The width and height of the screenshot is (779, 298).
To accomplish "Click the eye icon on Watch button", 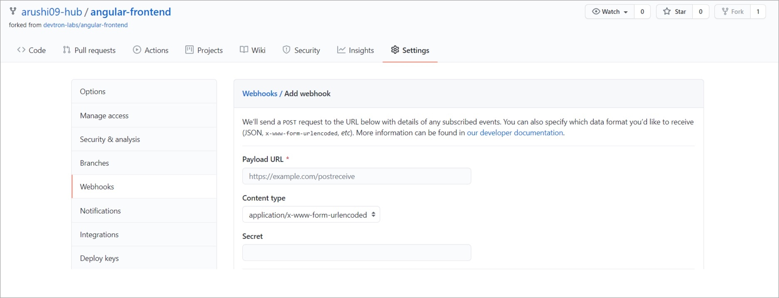I will (596, 12).
